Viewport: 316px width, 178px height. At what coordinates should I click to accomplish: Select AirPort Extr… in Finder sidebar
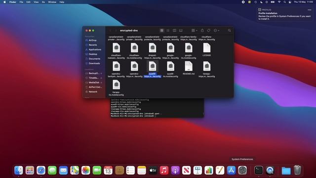pyautogui.click(x=94, y=87)
